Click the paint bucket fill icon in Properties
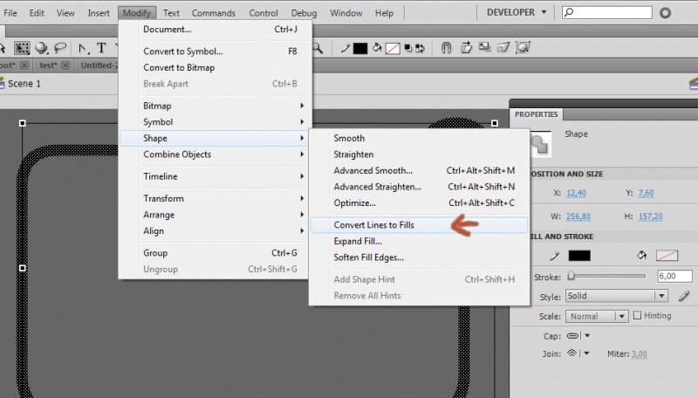The width and height of the screenshot is (698, 398). pyautogui.click(x=641, y=256)
